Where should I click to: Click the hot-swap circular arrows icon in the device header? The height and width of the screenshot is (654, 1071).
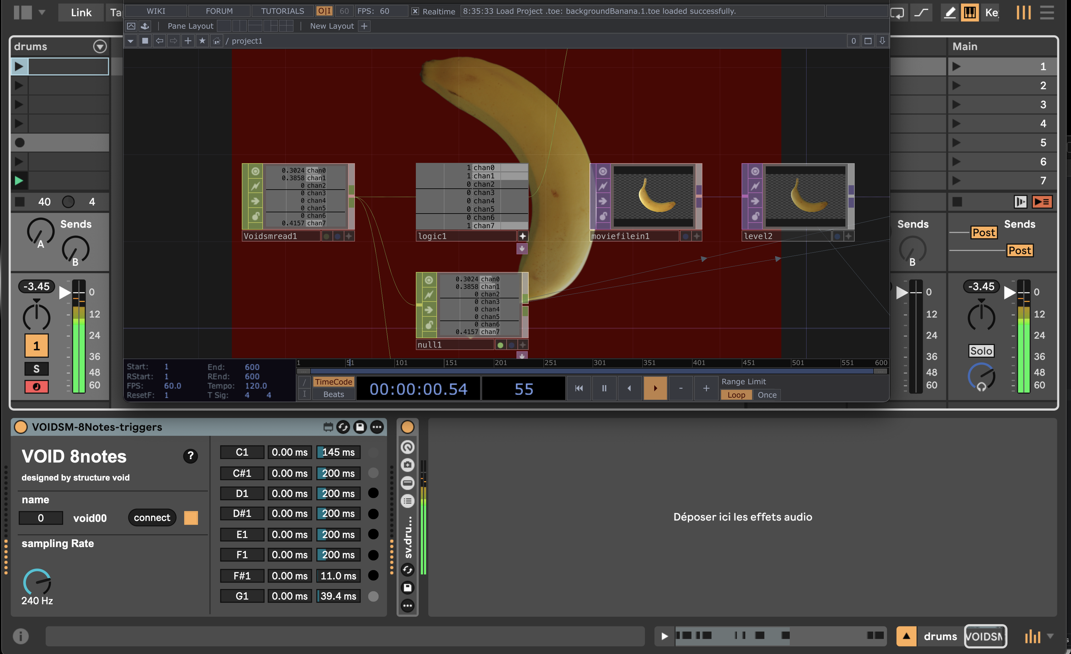[343, 427]
